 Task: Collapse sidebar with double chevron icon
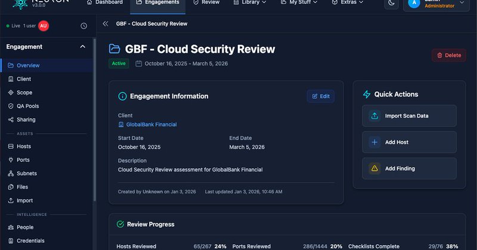(106, 24)
